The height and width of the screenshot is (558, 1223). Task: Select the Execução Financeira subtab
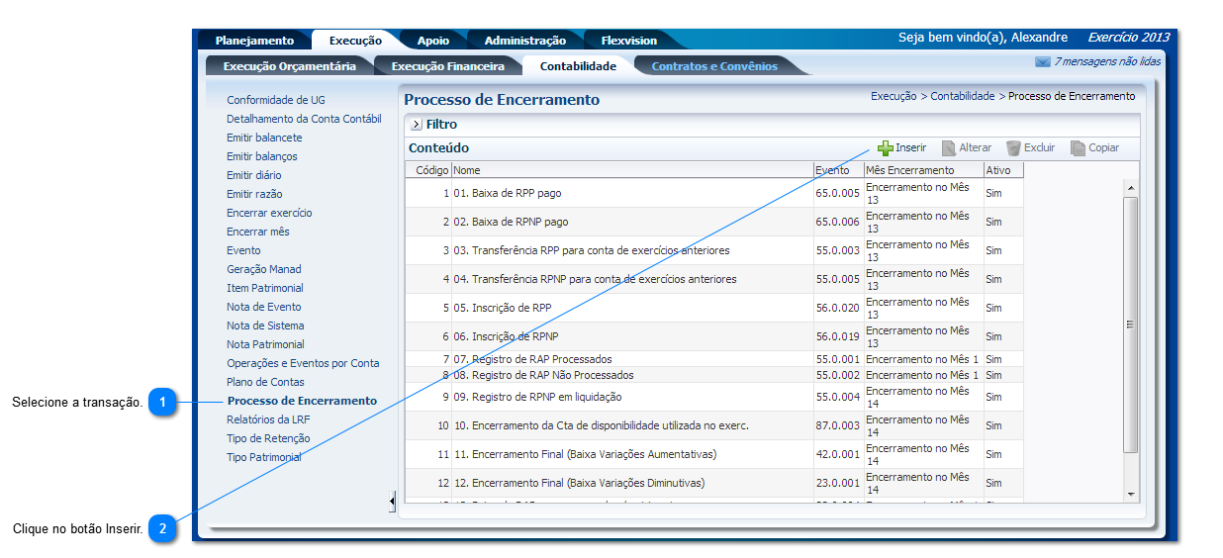(447, 66)
